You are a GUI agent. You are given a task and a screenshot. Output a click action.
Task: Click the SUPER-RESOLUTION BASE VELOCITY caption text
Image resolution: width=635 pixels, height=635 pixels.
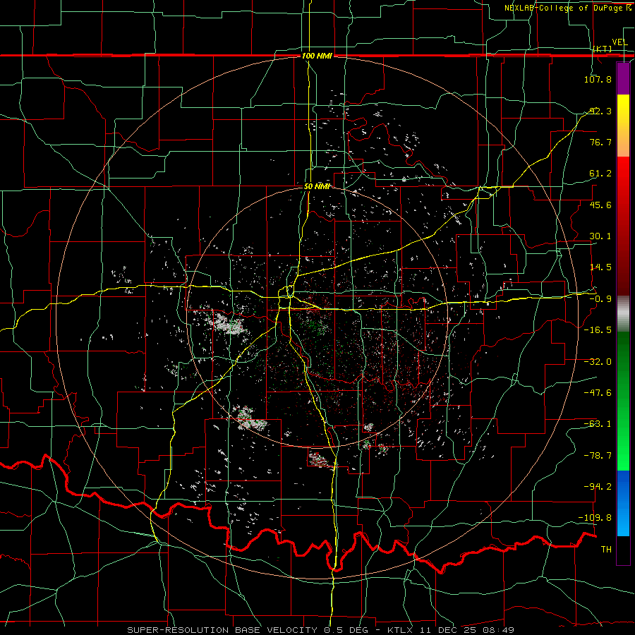click(x=224, y=630)
